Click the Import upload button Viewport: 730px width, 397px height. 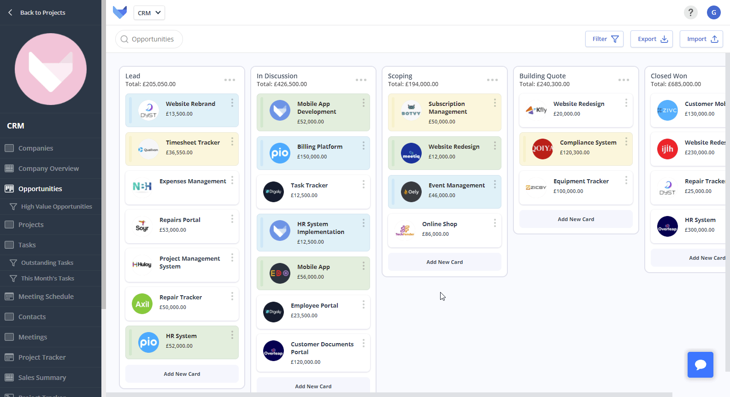tap(701, 39)
